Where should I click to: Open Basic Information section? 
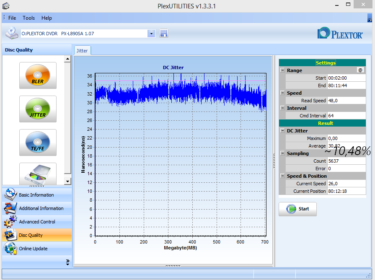[x=36, y=195]
